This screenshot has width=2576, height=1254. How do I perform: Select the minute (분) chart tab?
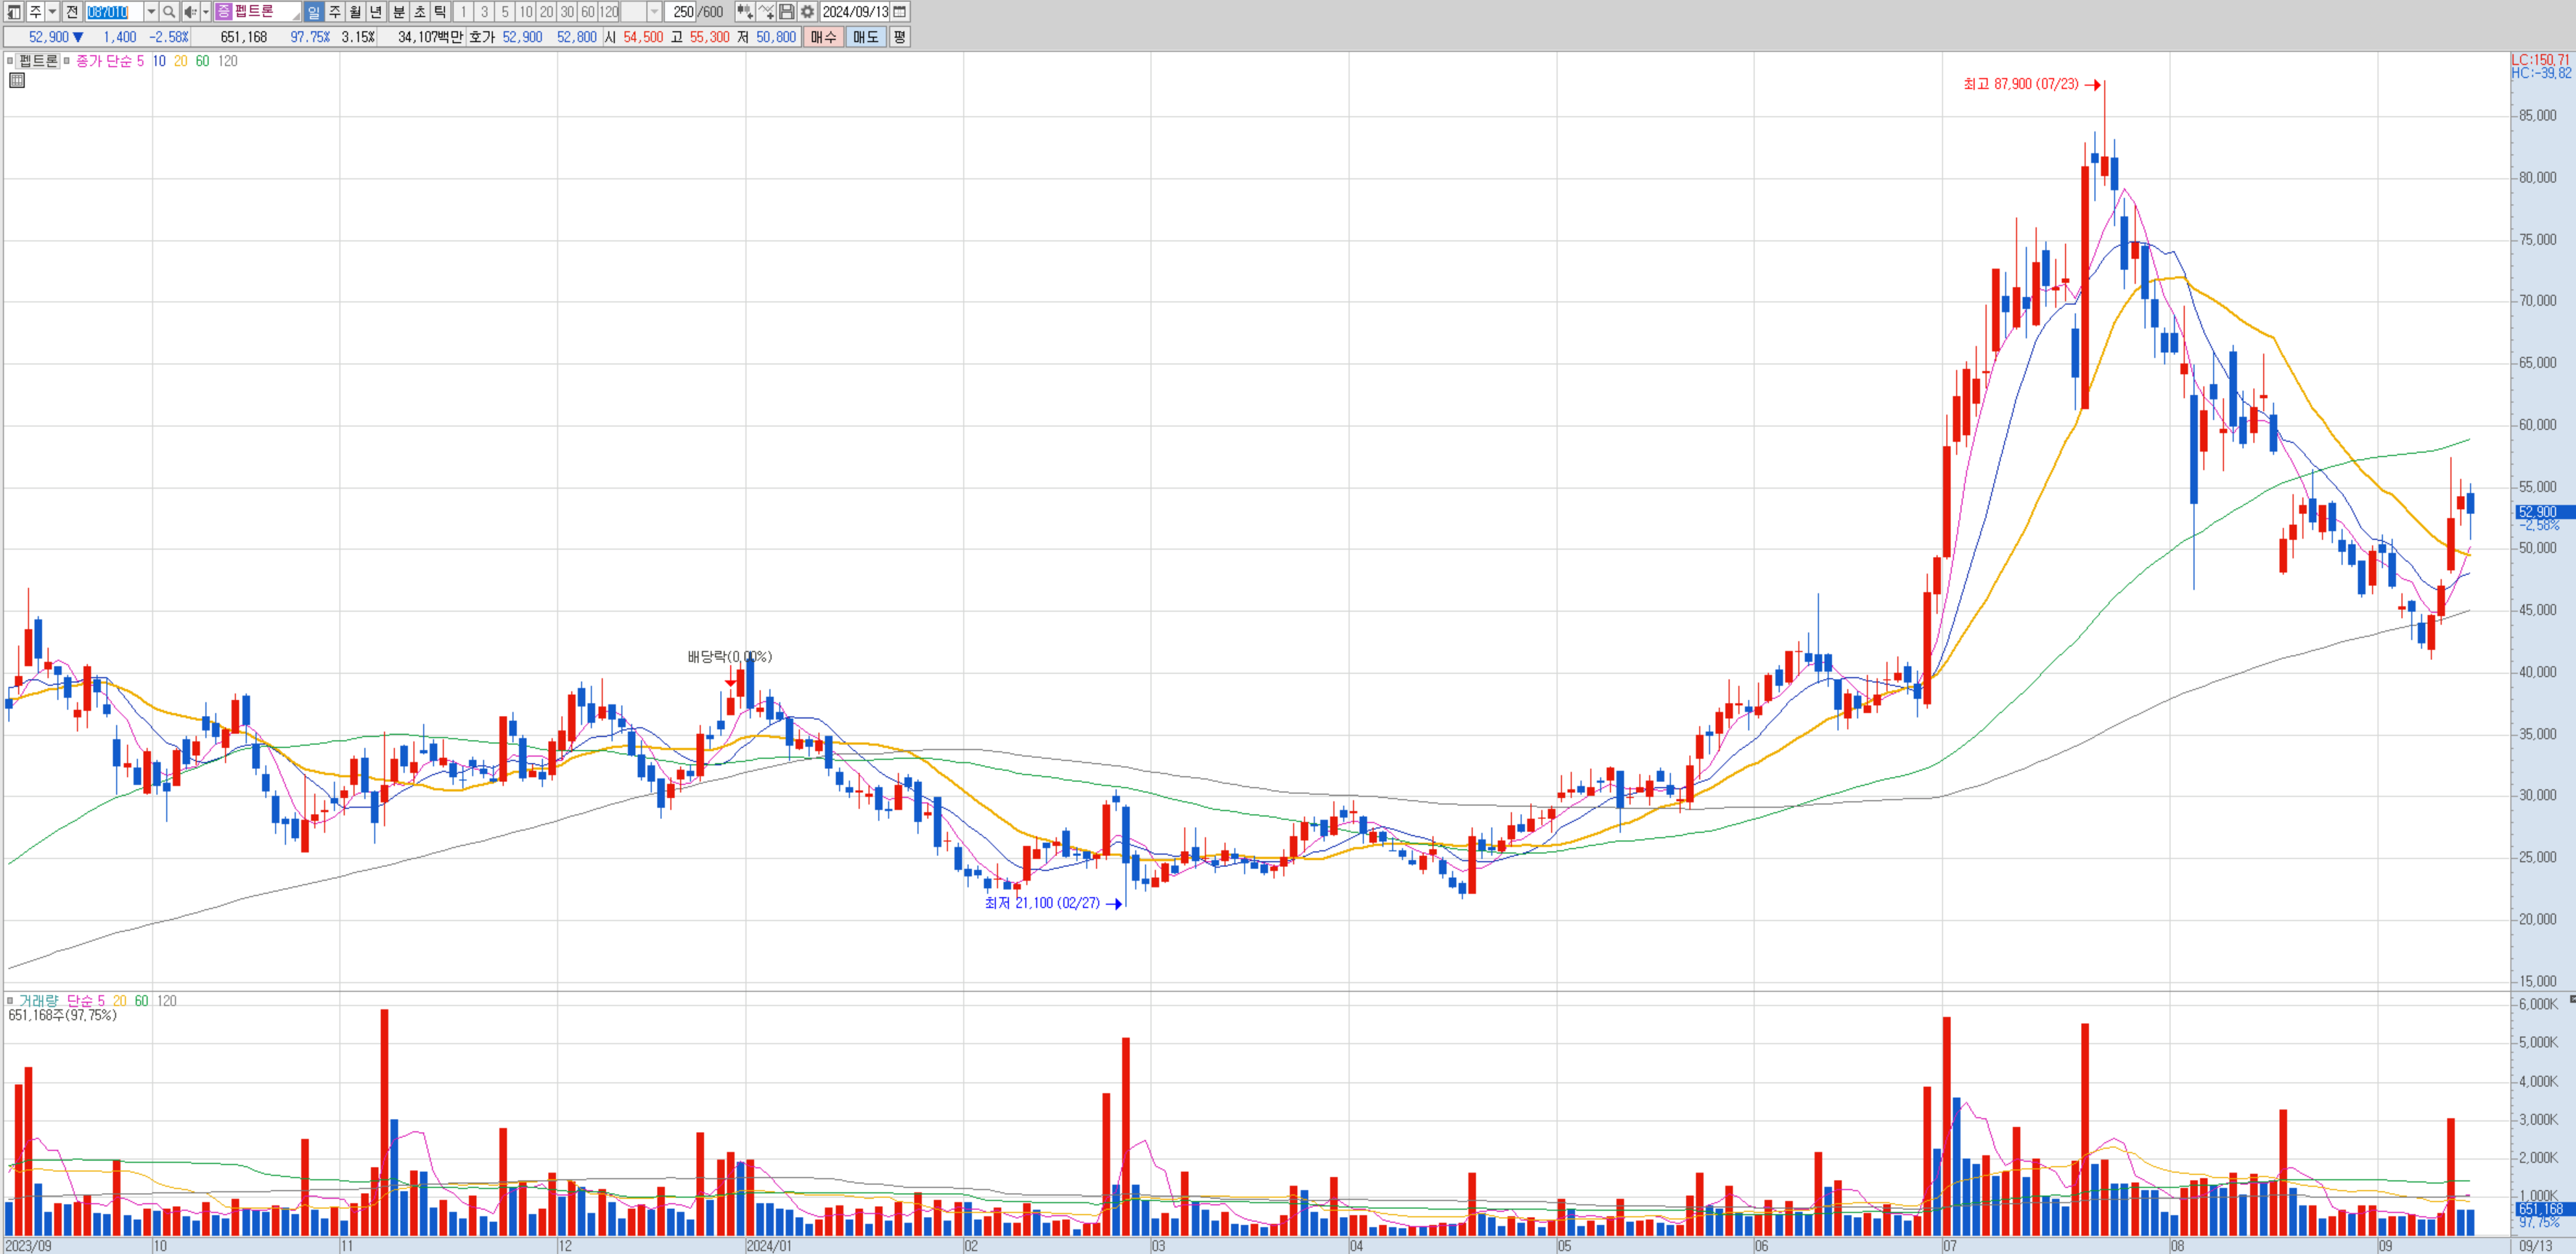pos(399,12)
